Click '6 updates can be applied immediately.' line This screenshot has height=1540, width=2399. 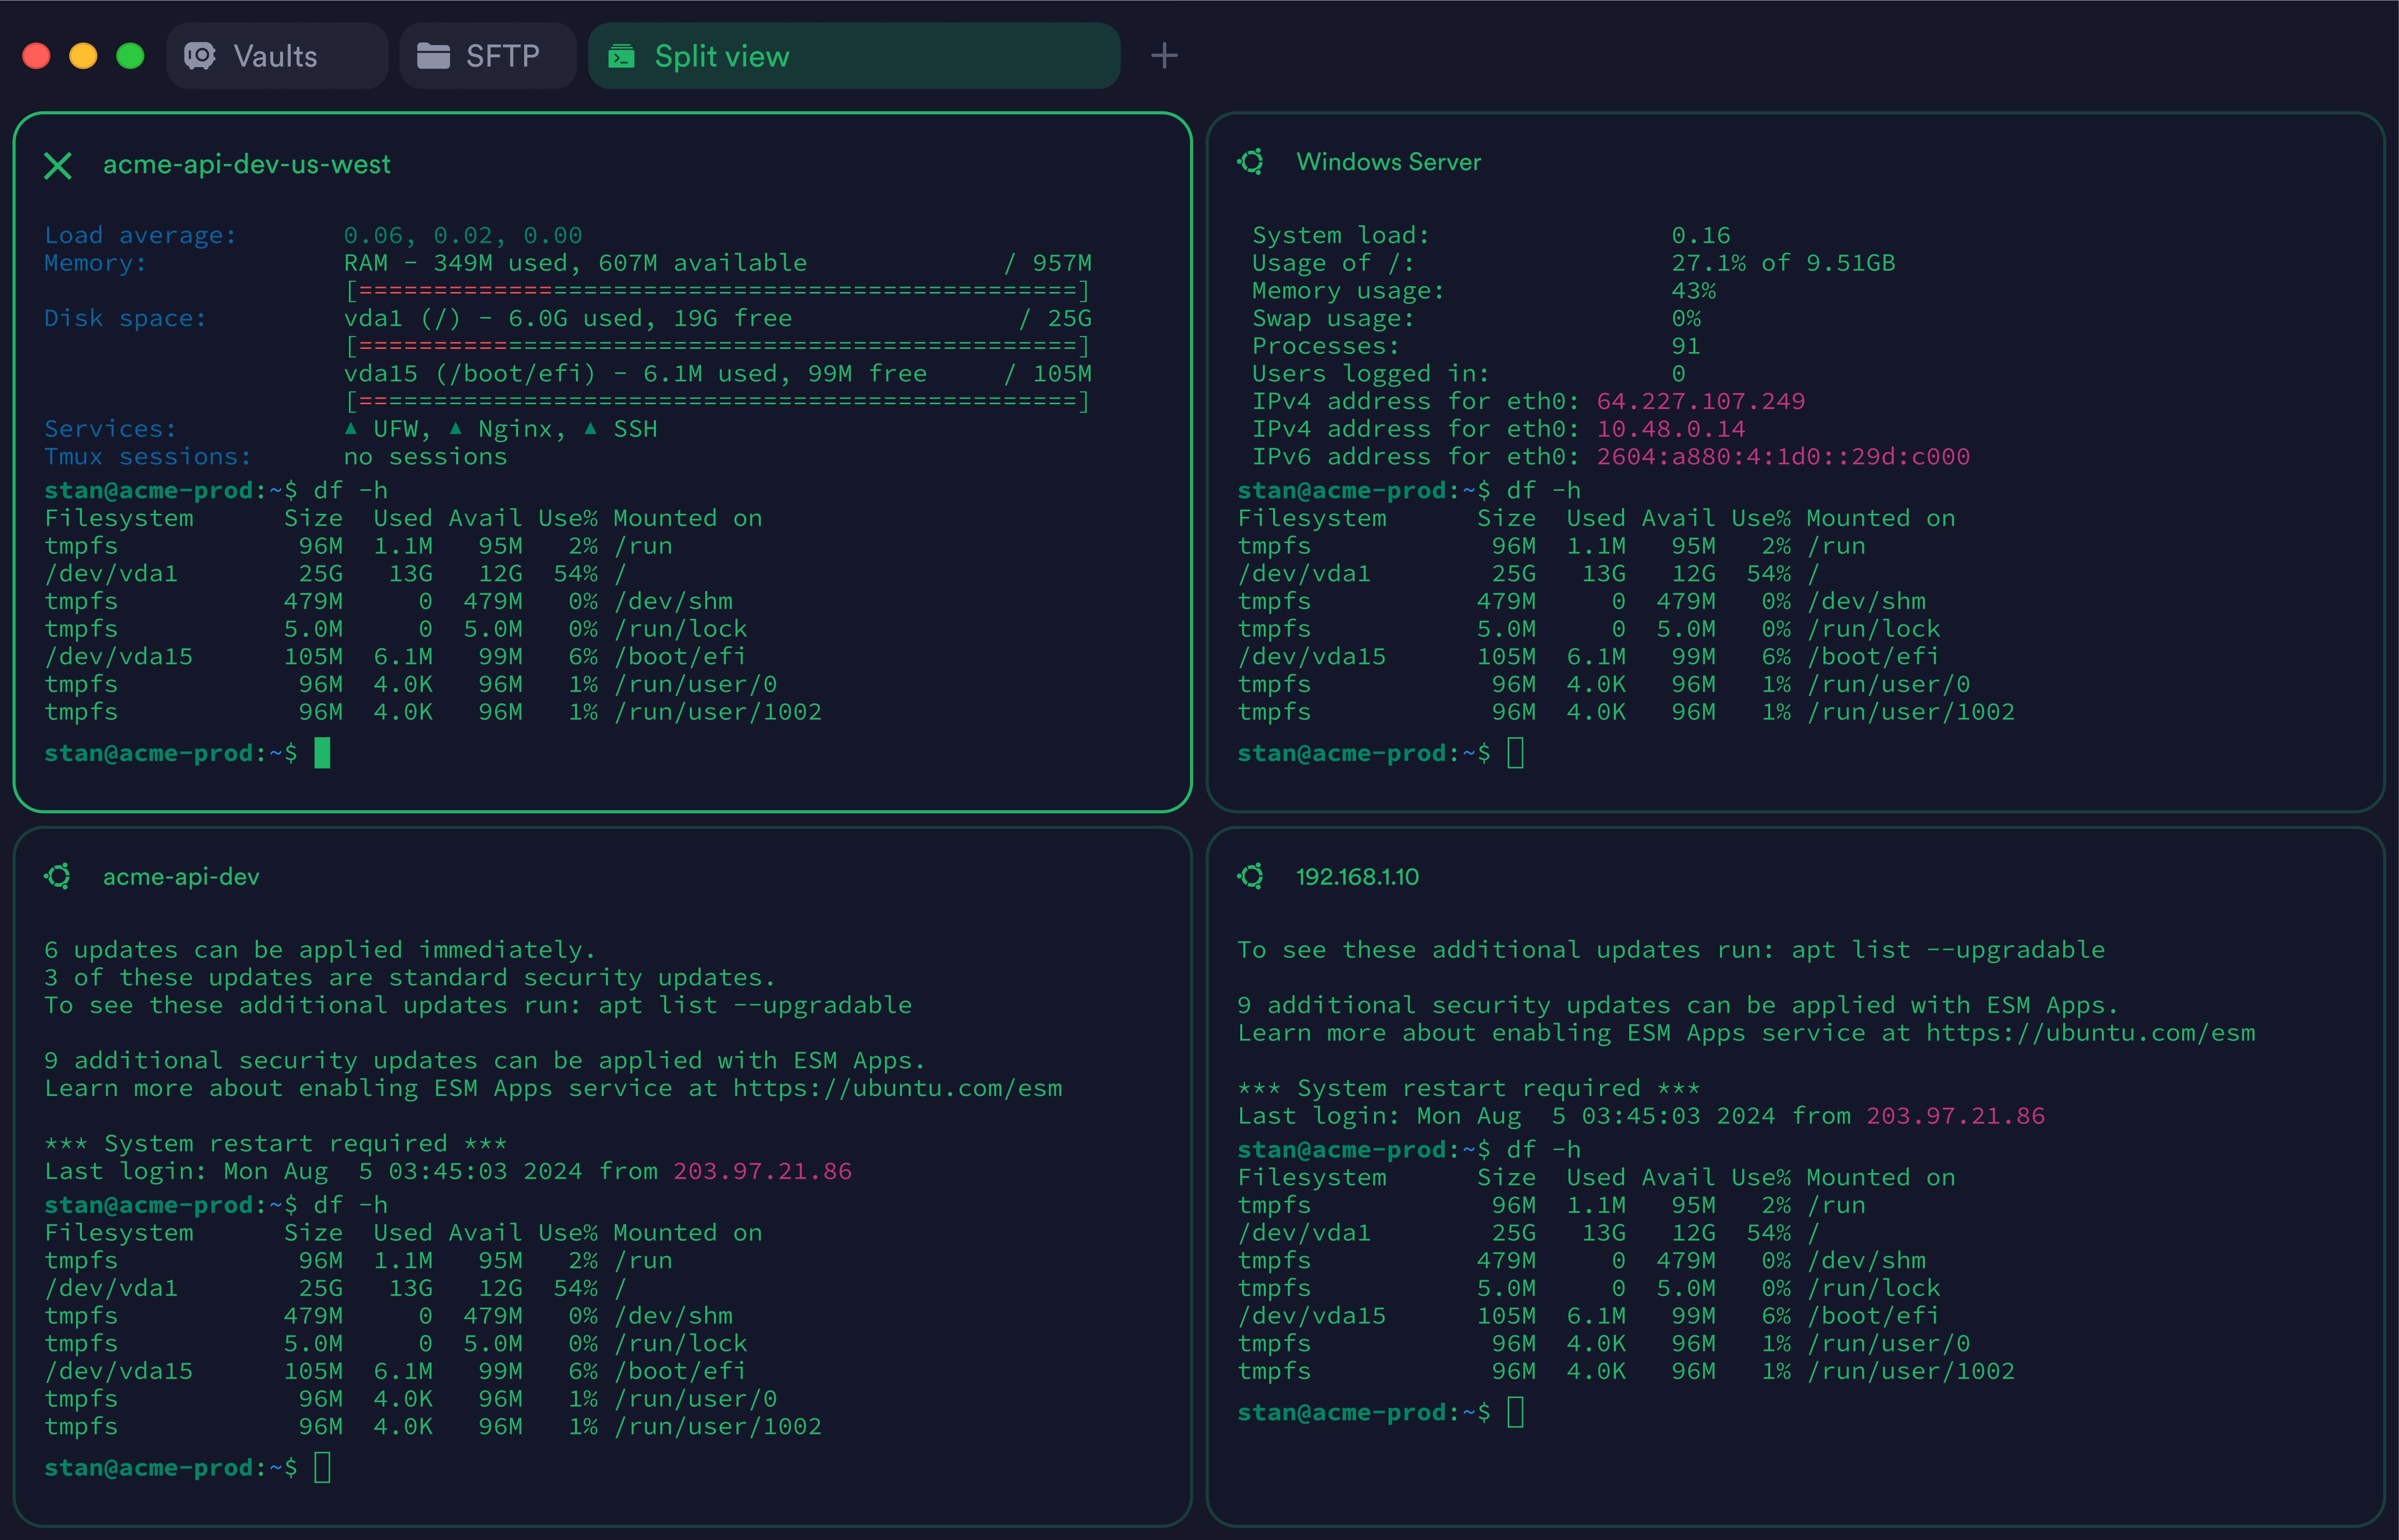point(320,951)
